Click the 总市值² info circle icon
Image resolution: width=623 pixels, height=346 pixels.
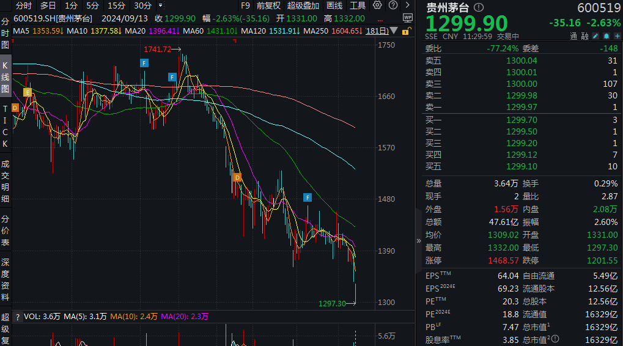[555, 339]
